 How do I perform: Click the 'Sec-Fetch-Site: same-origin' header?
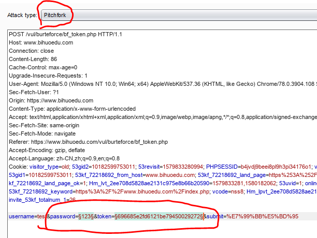pyautogui.click(x=44, y=125)
